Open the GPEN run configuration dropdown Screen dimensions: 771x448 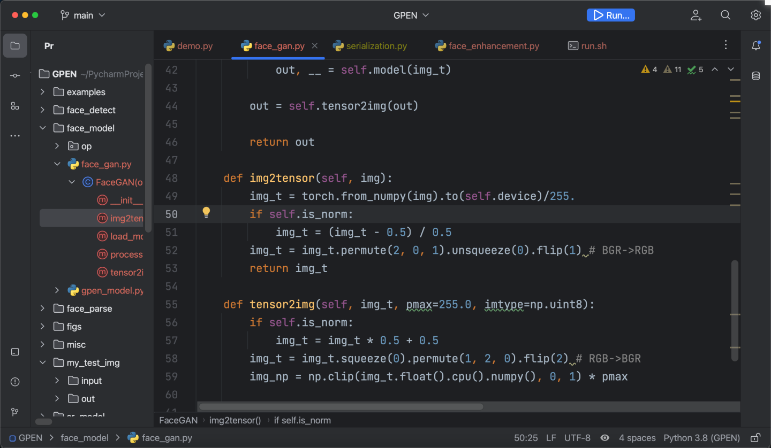click(411, 15)
